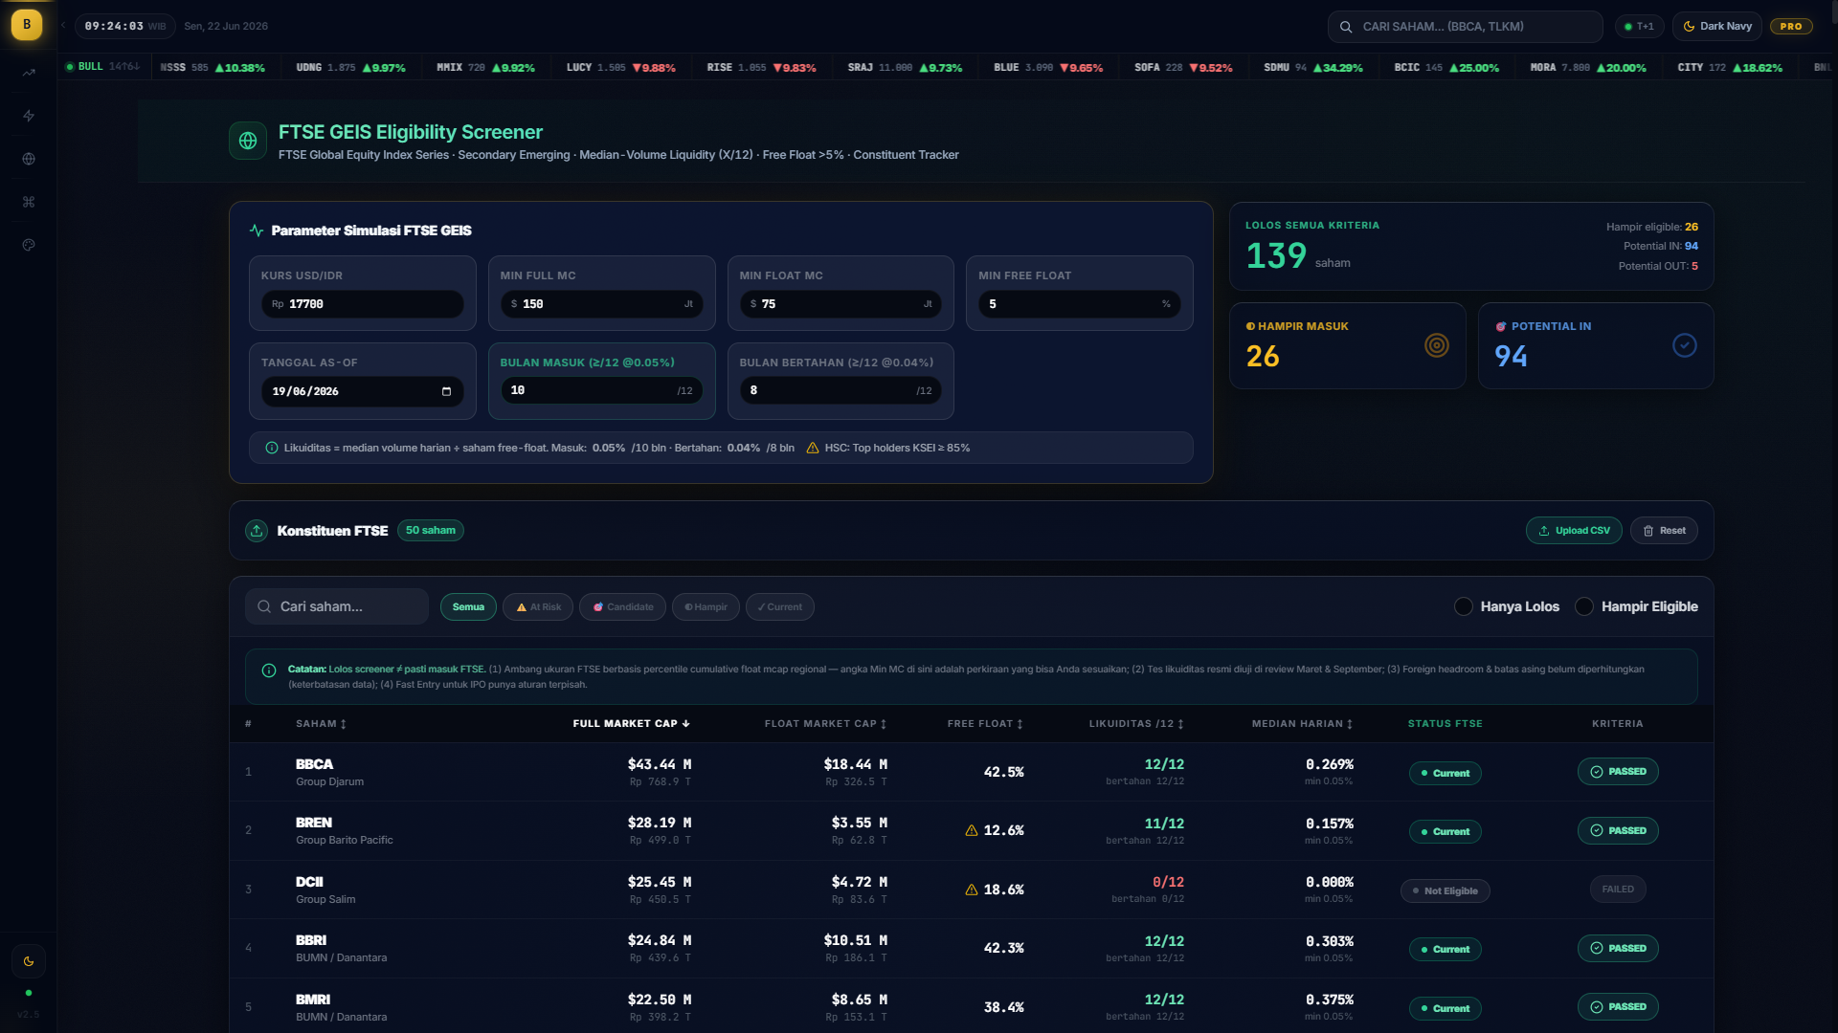Toggle the Dark Navy theme button
The width and height of the screenshot is (1838, 1033).
(1717, 27)
